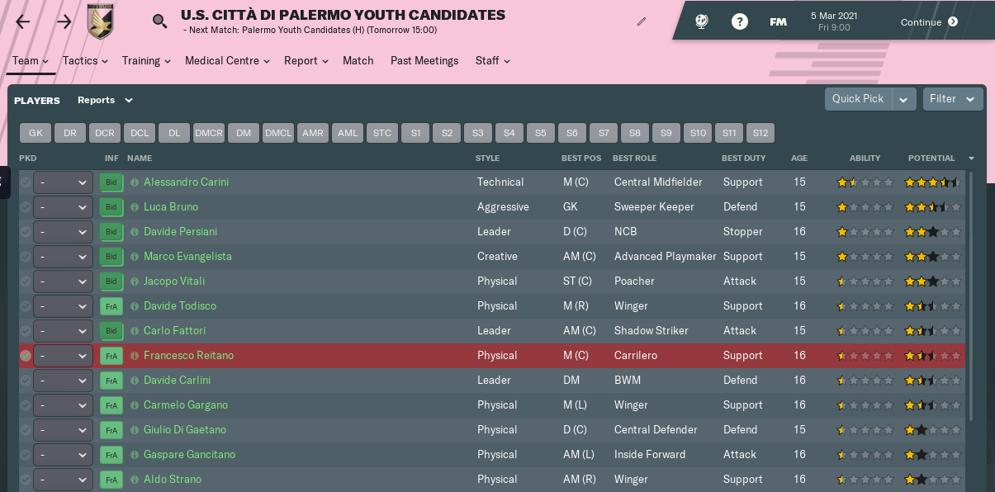Click the FM logo menu icon

pos(778,22)
